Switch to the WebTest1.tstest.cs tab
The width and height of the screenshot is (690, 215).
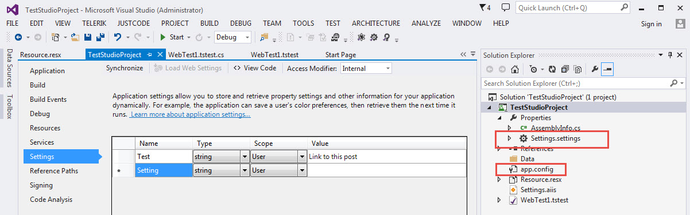(196, 55)
